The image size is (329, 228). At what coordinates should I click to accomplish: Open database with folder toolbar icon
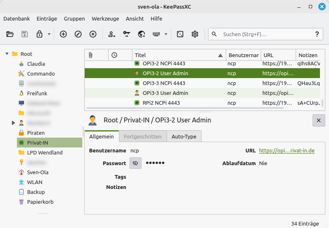point(10,35)
